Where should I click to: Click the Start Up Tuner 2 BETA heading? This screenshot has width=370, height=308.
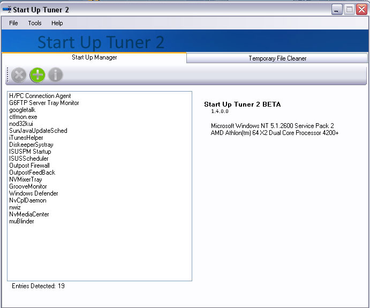[243, 104]
